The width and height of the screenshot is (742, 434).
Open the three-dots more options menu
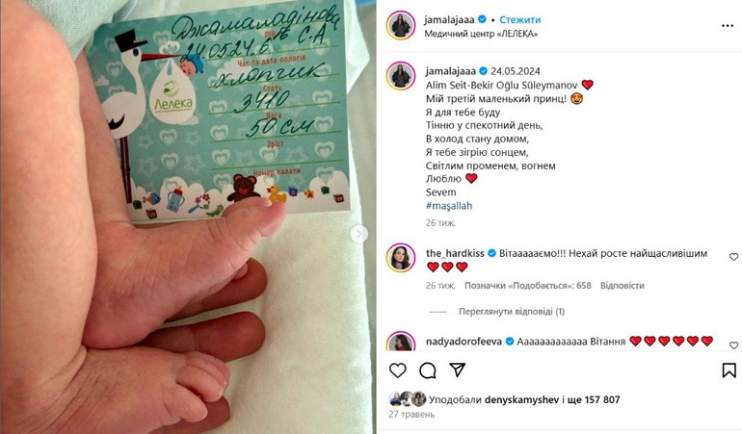[728, 26]
